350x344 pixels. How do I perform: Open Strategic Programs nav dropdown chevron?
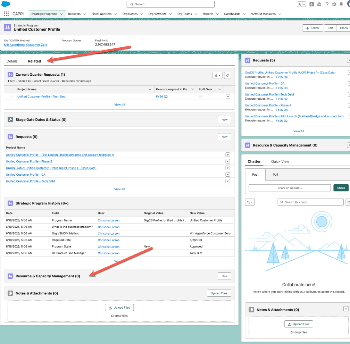pyautogui.click(x=61, y=14)
